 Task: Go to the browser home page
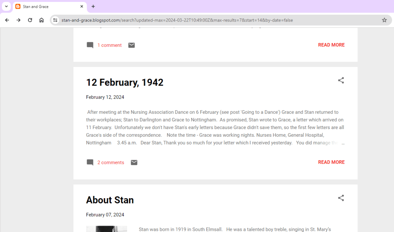point(42,20)
